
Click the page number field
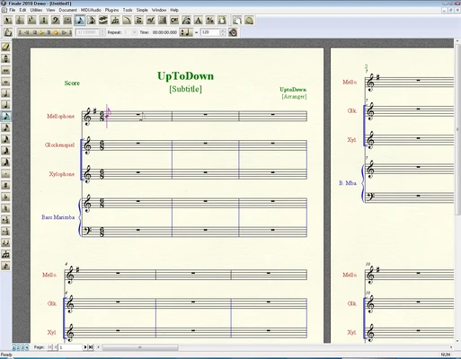(71, 347)
